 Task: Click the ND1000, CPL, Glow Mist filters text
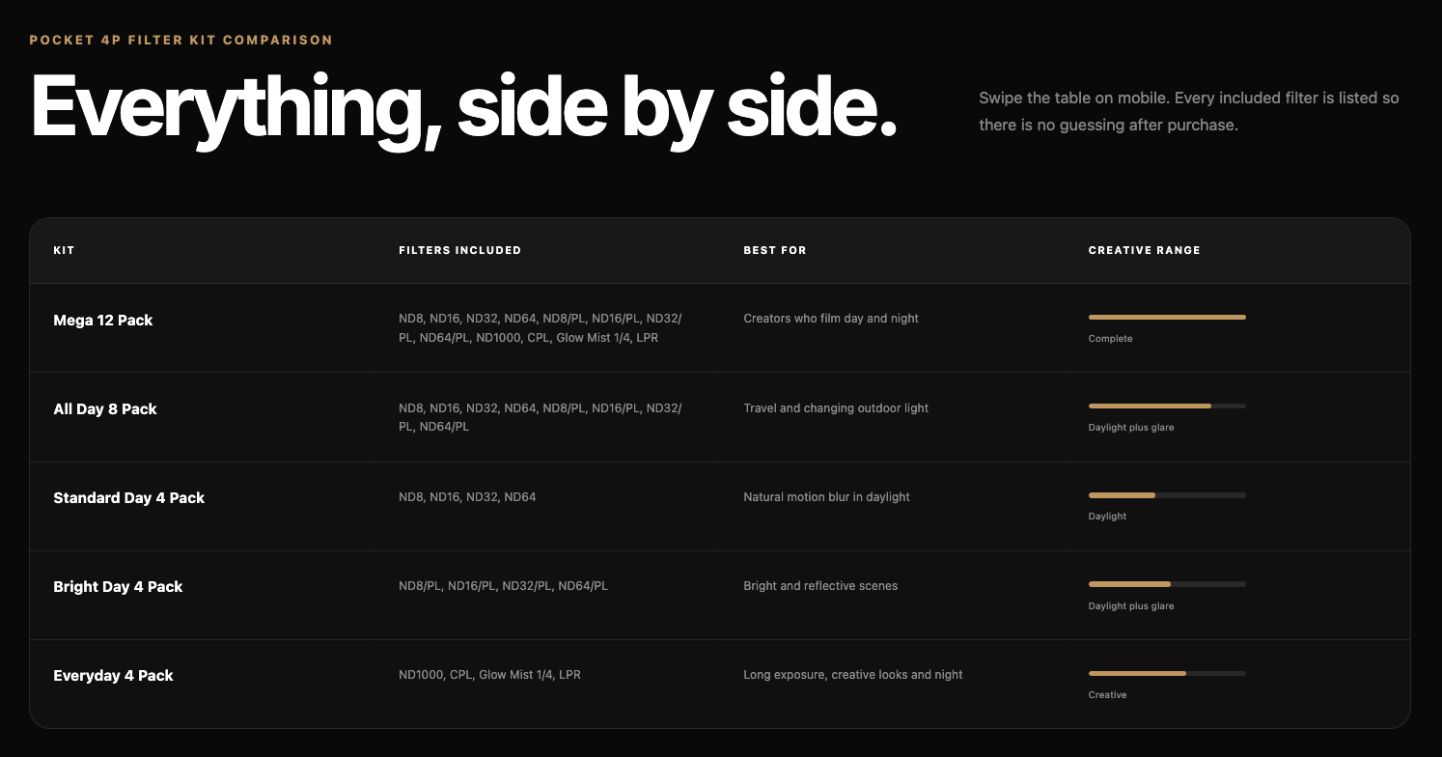489,675
